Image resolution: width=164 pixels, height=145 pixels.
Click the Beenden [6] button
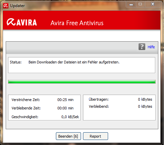[x=68, y=136]
